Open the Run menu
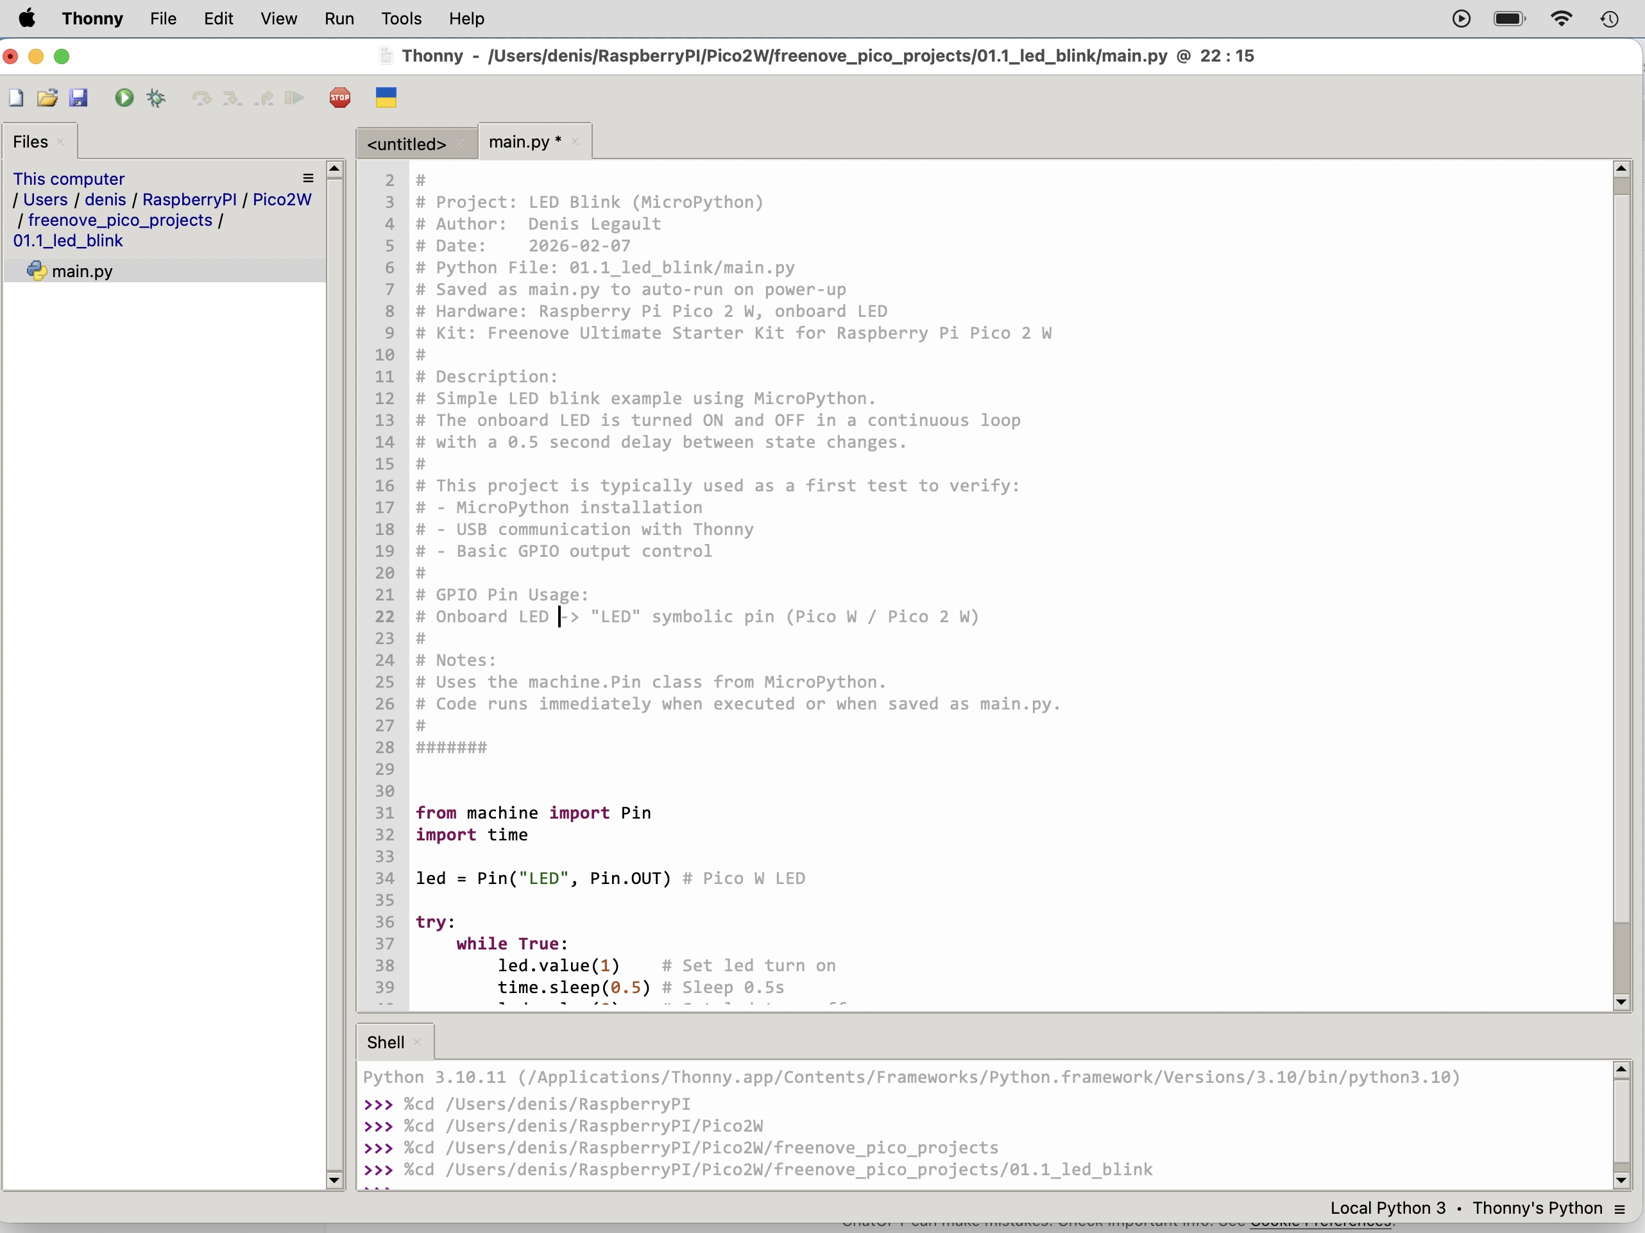Screen dimensions: 1645x1233 (339, 19)
